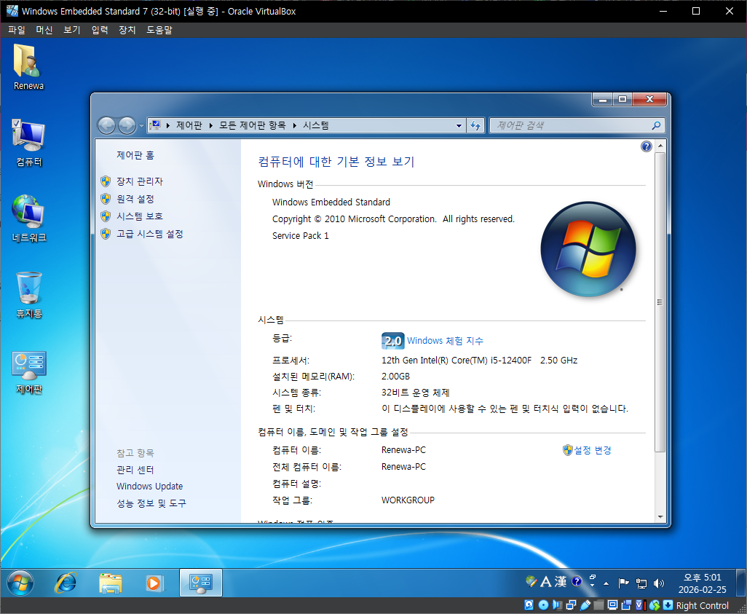Show hidden system tray icons arrow
Image resolution: width=747 pixels, height=614 pixels.
[x=606, y=583]
